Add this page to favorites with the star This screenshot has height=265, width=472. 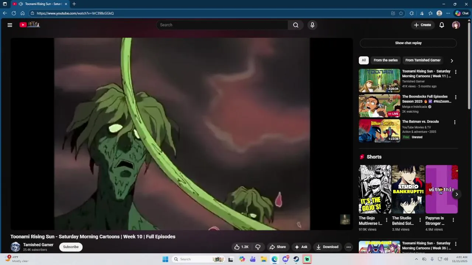coord(401,13)
